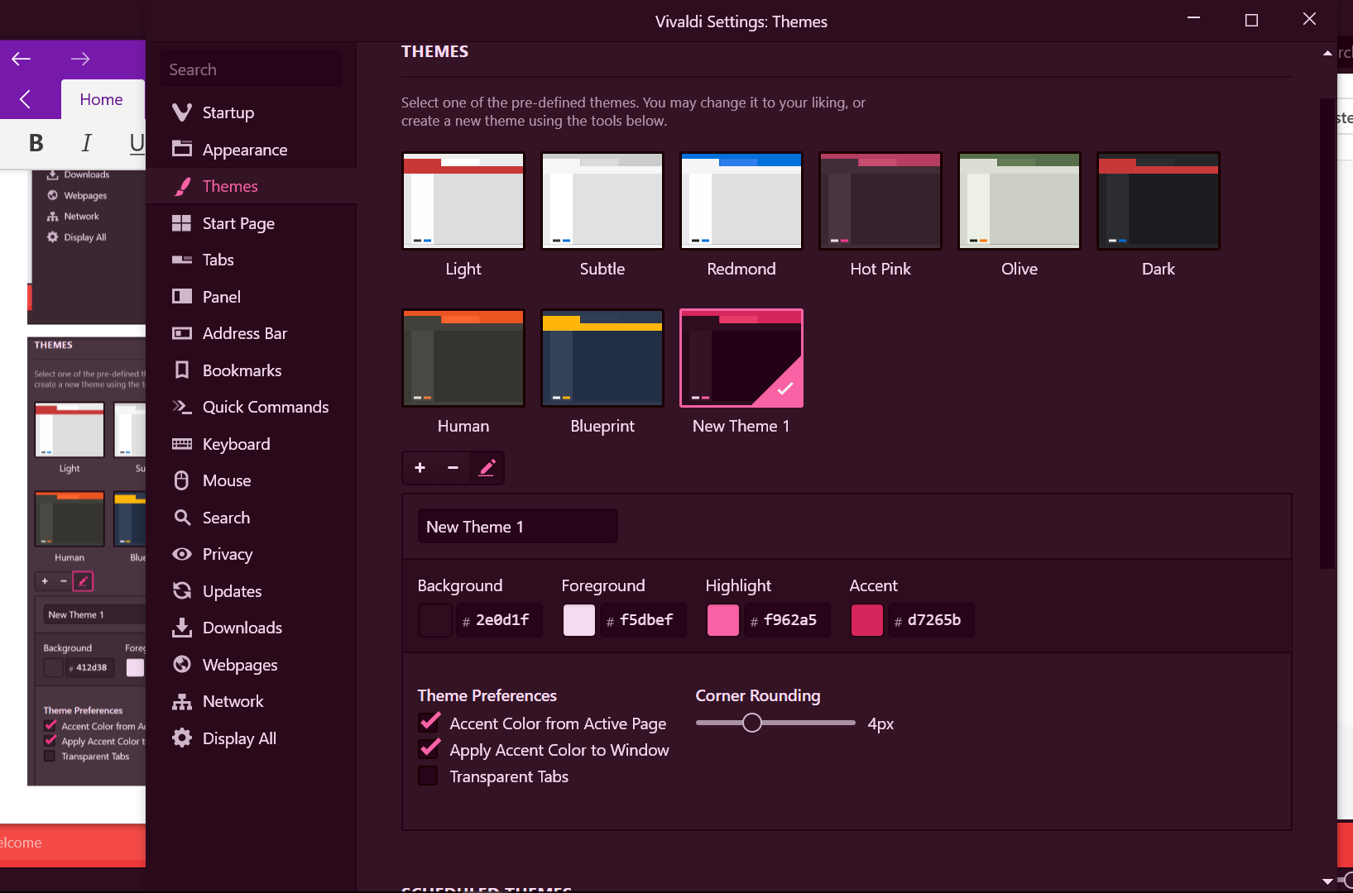Open Quick Commands settings
The height and width of the screenshot is (893, 1353).
[x=265, y=407]
